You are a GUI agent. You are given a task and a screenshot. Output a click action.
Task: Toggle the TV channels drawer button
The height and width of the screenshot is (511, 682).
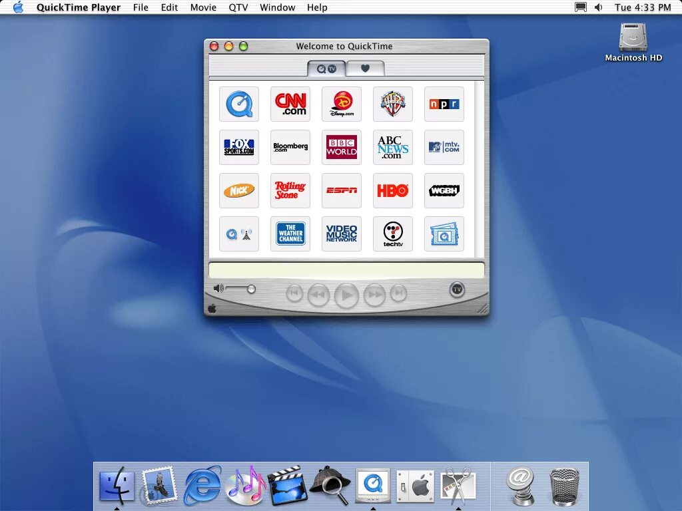457,289
